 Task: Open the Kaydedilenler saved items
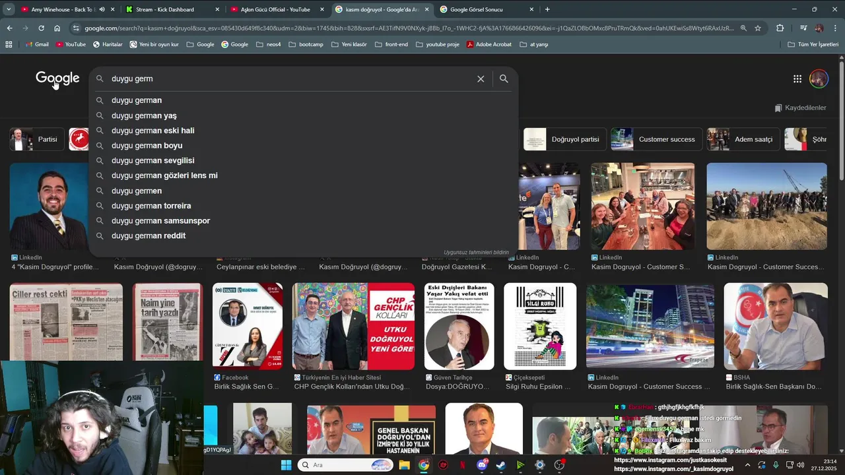coord(800,108)
